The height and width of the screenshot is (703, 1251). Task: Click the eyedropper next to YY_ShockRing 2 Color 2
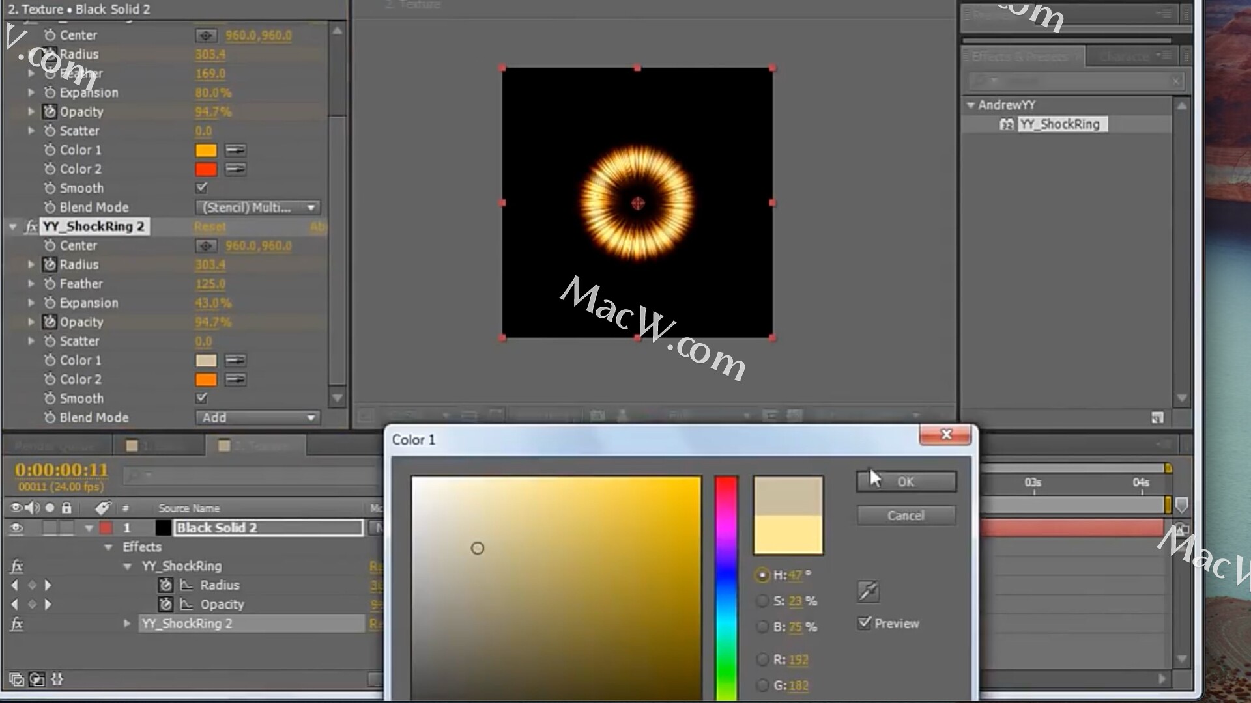coord(235,379)
